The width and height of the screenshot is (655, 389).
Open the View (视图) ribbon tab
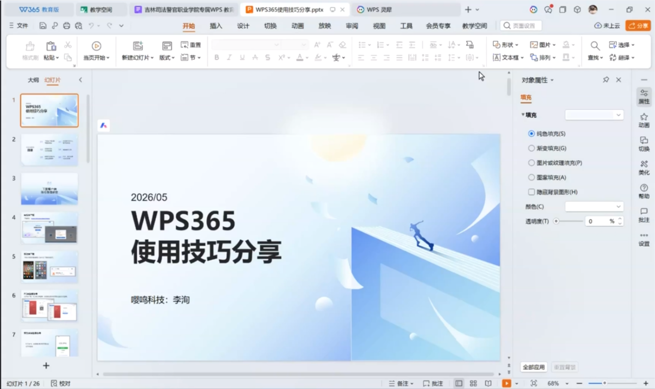coord(379,26)
